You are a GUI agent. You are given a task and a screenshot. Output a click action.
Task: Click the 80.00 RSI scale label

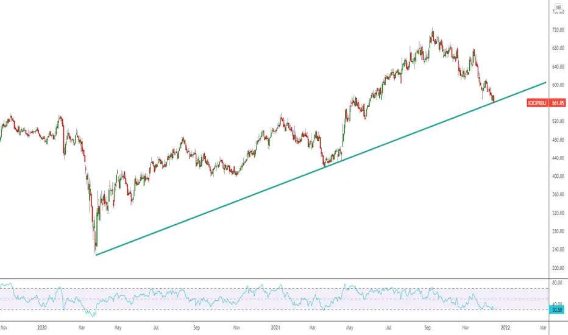coord(557,283)
